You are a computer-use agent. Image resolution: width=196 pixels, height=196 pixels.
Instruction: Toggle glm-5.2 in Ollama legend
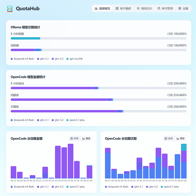58,59
